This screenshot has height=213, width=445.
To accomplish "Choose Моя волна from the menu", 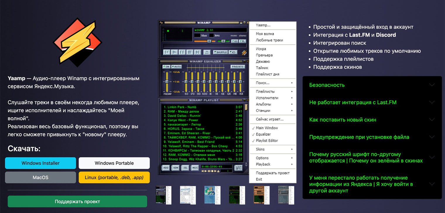I will [273, 34].
